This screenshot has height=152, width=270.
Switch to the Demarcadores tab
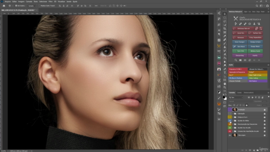click(248, 93)
